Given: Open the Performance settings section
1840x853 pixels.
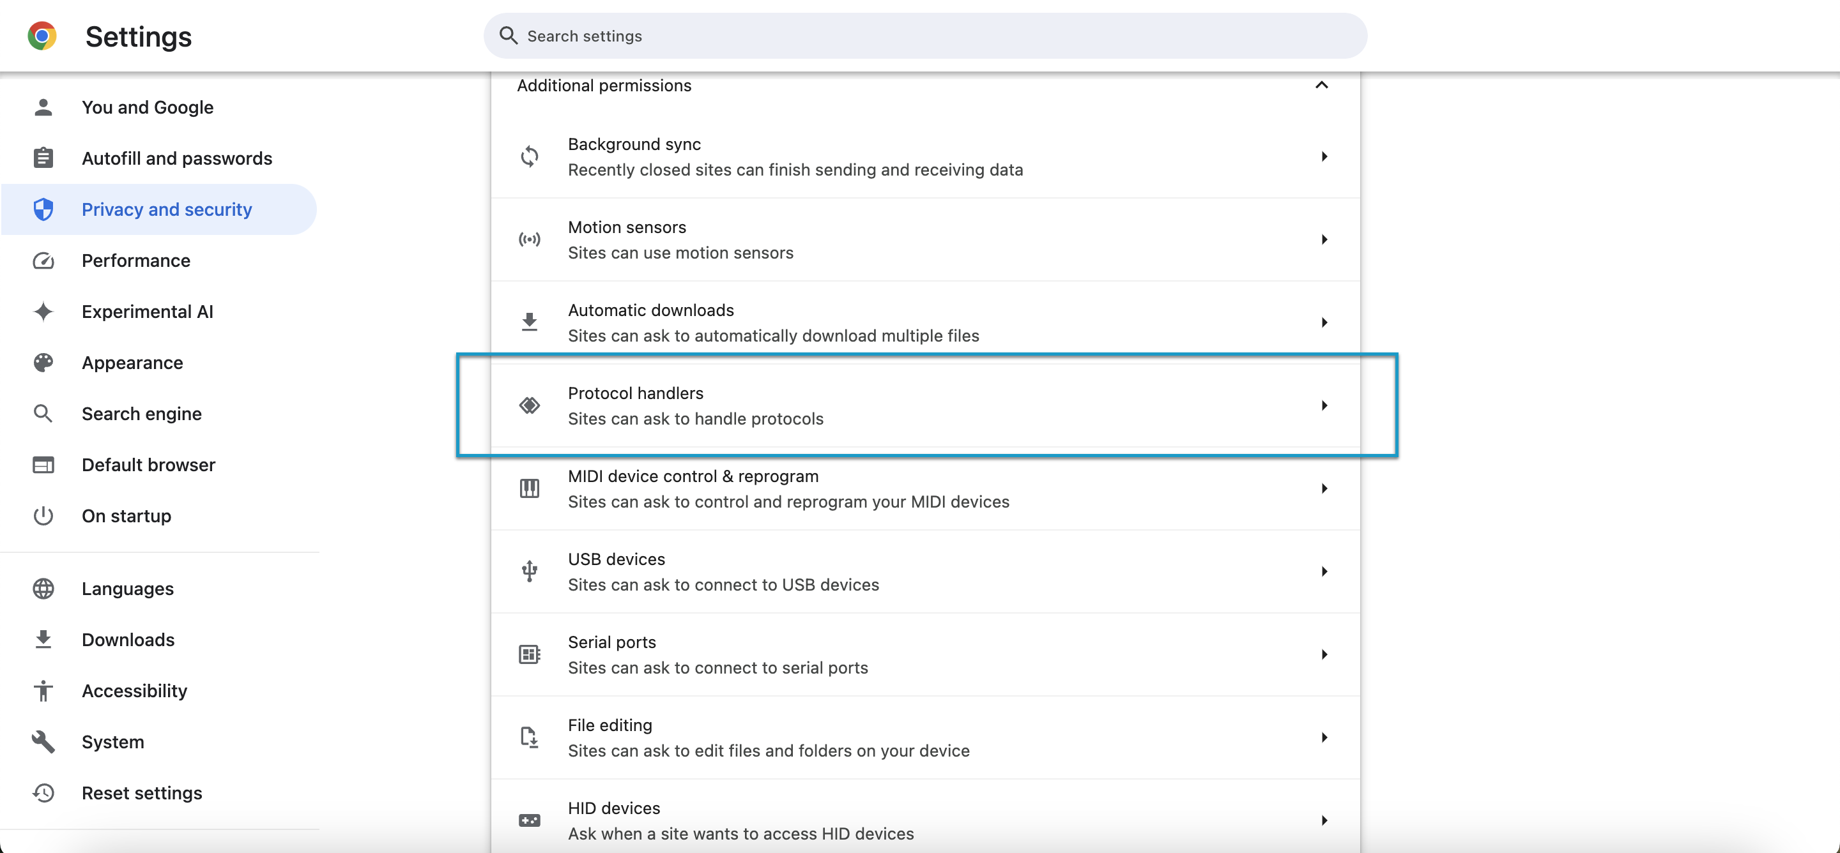Looking at the screenshot, I should coord(135,260).
